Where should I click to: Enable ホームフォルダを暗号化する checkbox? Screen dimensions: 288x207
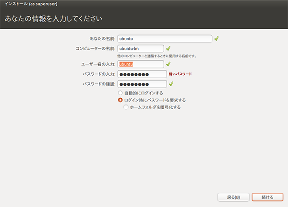[x=126, y=107]
